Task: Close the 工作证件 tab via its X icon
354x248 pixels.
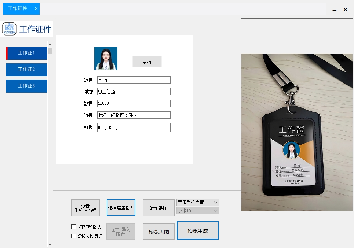Action: click(x=35, y=9)
